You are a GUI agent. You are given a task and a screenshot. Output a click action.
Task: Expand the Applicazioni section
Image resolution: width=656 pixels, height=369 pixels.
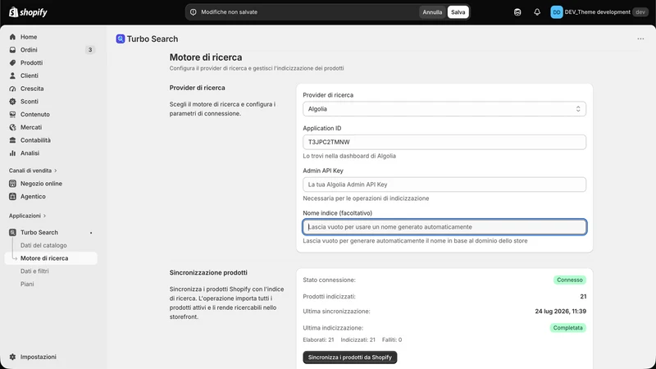(28, 216)
